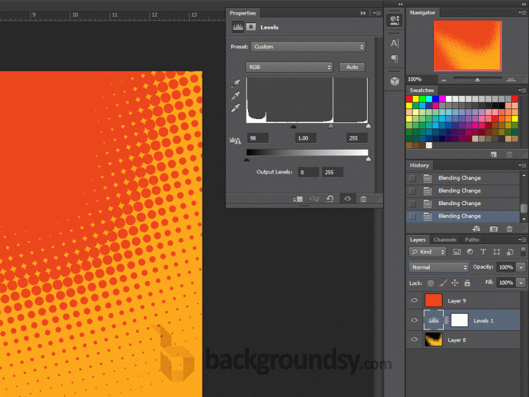The width and height of the screenshot is (529, 397).
Task: Toggle Lock transparent pixels for layers
Action: click(430, 283)
